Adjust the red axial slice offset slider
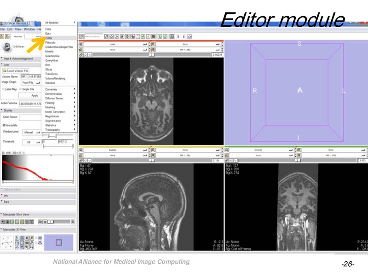The width and height of the screenshot is (368, 276). [152, 55]
